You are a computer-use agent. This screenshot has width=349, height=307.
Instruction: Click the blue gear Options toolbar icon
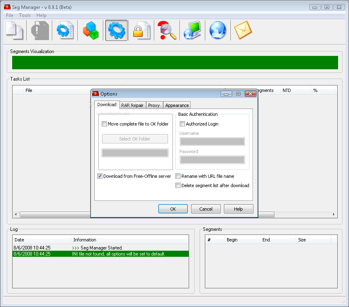[117, 30]
